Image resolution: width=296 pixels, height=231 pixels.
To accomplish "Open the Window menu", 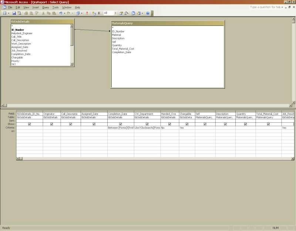I will click(x=67, y=7).
